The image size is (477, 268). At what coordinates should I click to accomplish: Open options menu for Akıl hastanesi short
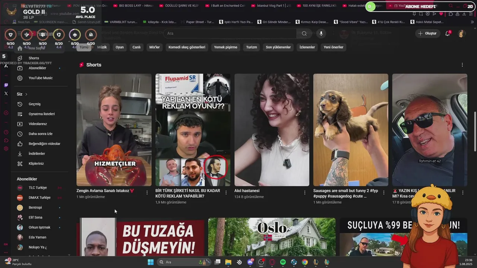305,192
